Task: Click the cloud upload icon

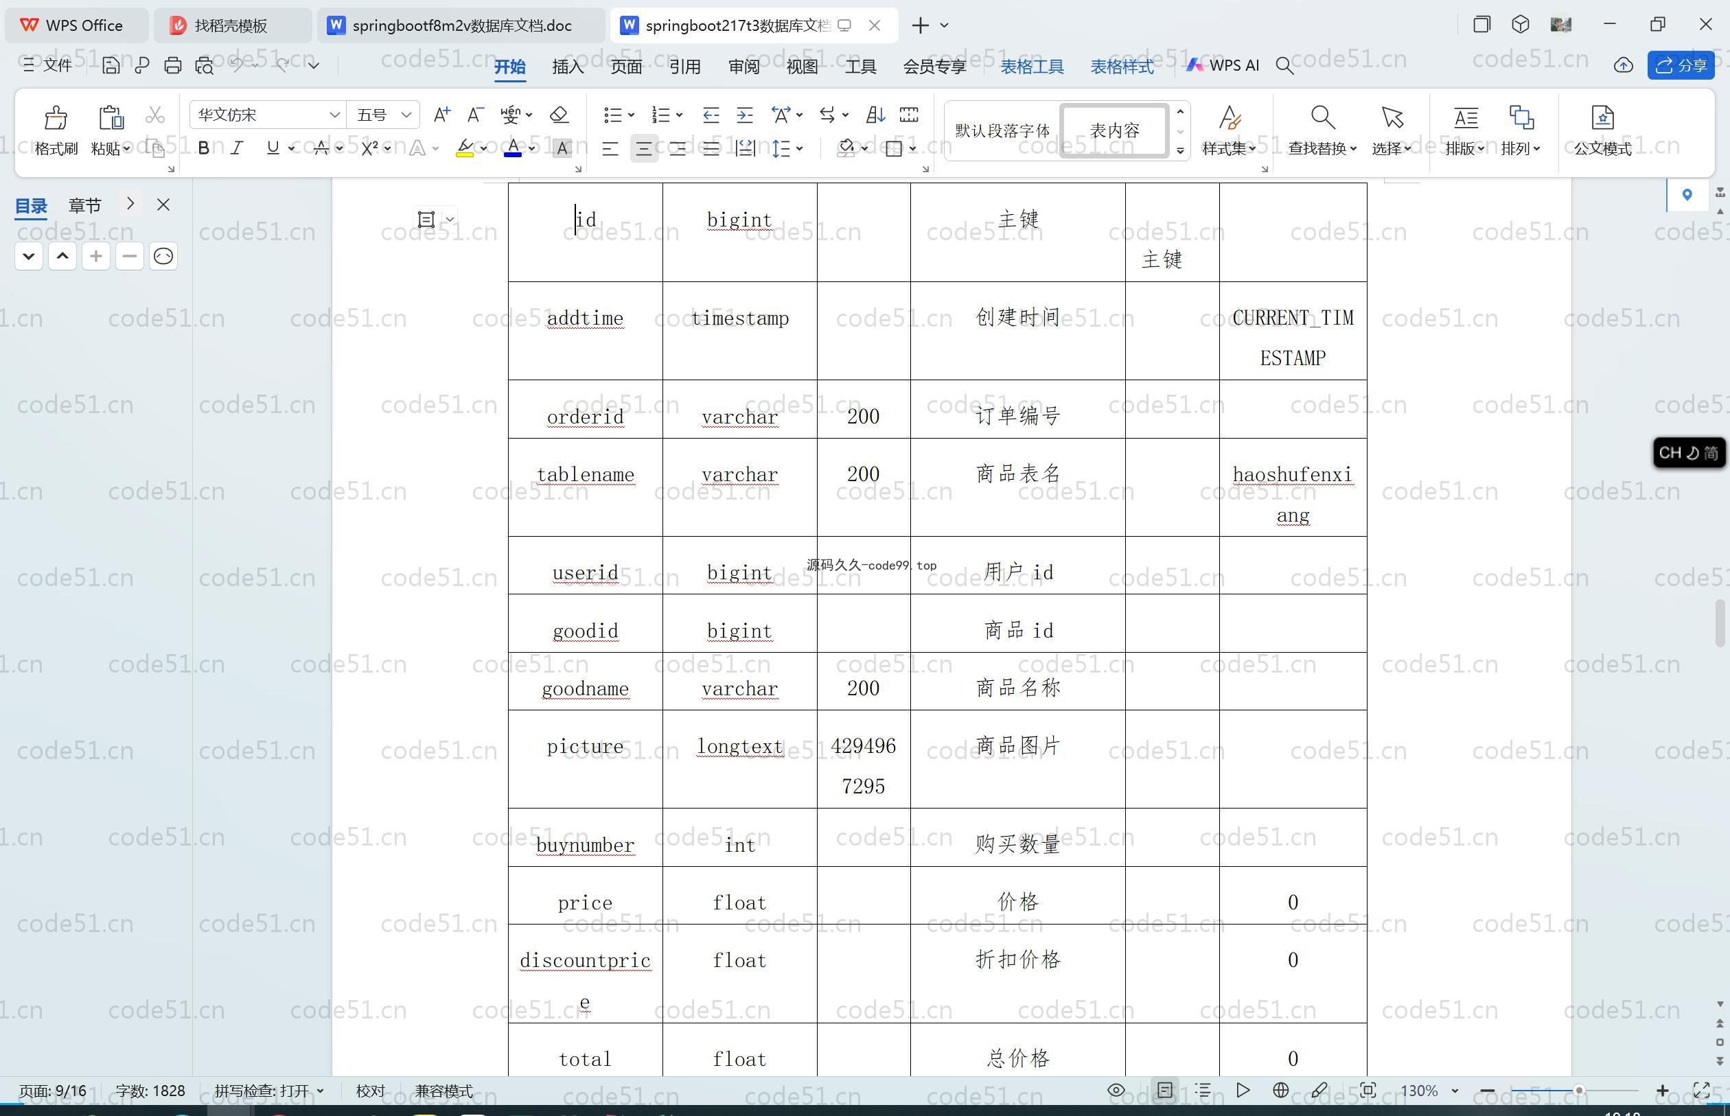Action: [x=1624, y=66]
